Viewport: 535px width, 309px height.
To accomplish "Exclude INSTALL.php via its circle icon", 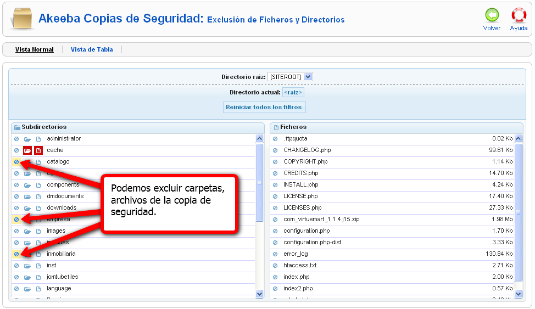I will pyautogui.click(x=275, y=185).
